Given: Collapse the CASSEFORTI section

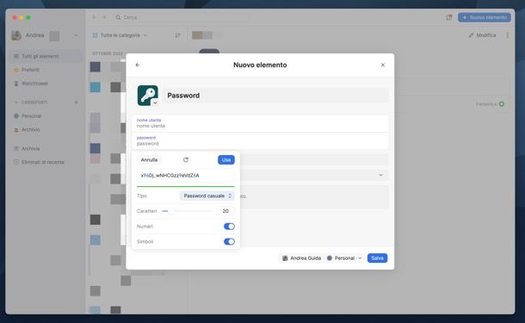Looking at the screenshot, I should tap(16, 102).
